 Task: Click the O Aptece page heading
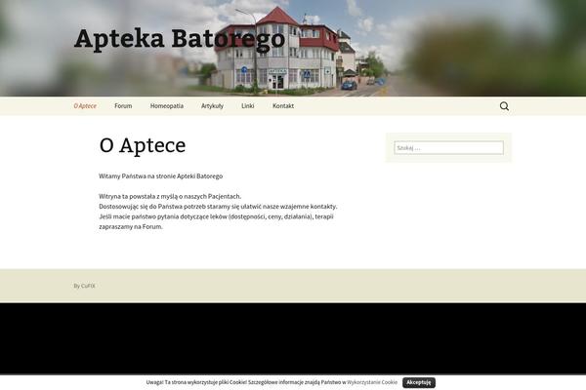click(142, 145)
